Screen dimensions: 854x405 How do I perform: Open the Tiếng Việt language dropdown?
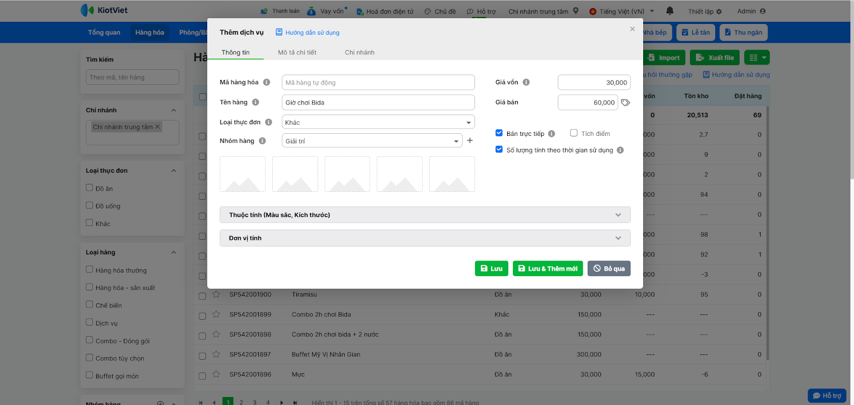[x=622, y=11]
